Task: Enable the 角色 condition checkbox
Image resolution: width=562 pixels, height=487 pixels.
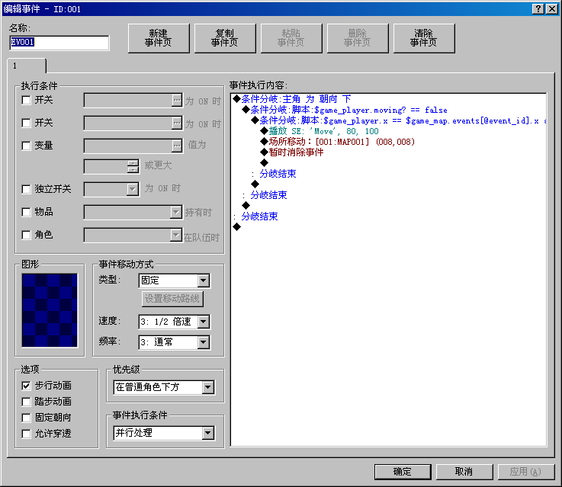Action: (26, 235)
